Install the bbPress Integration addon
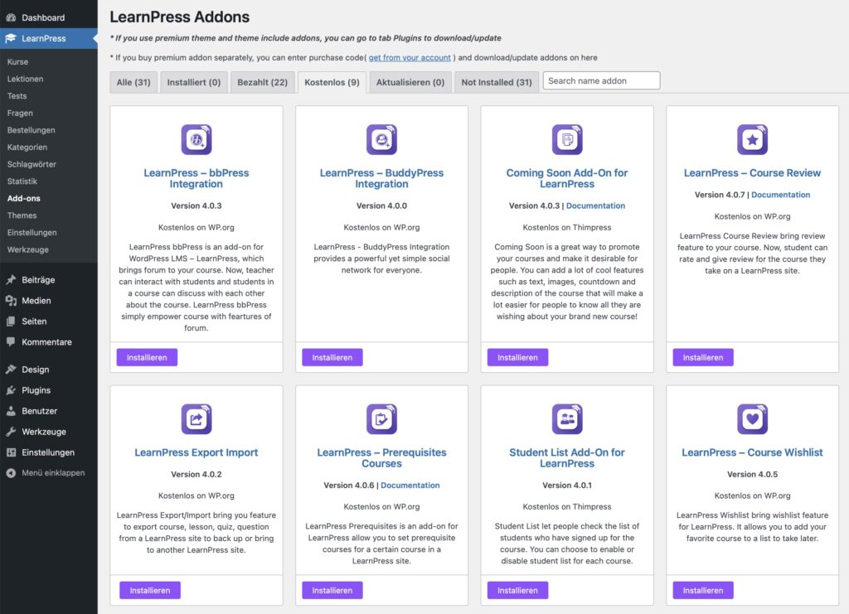 (x=147, y=358)
